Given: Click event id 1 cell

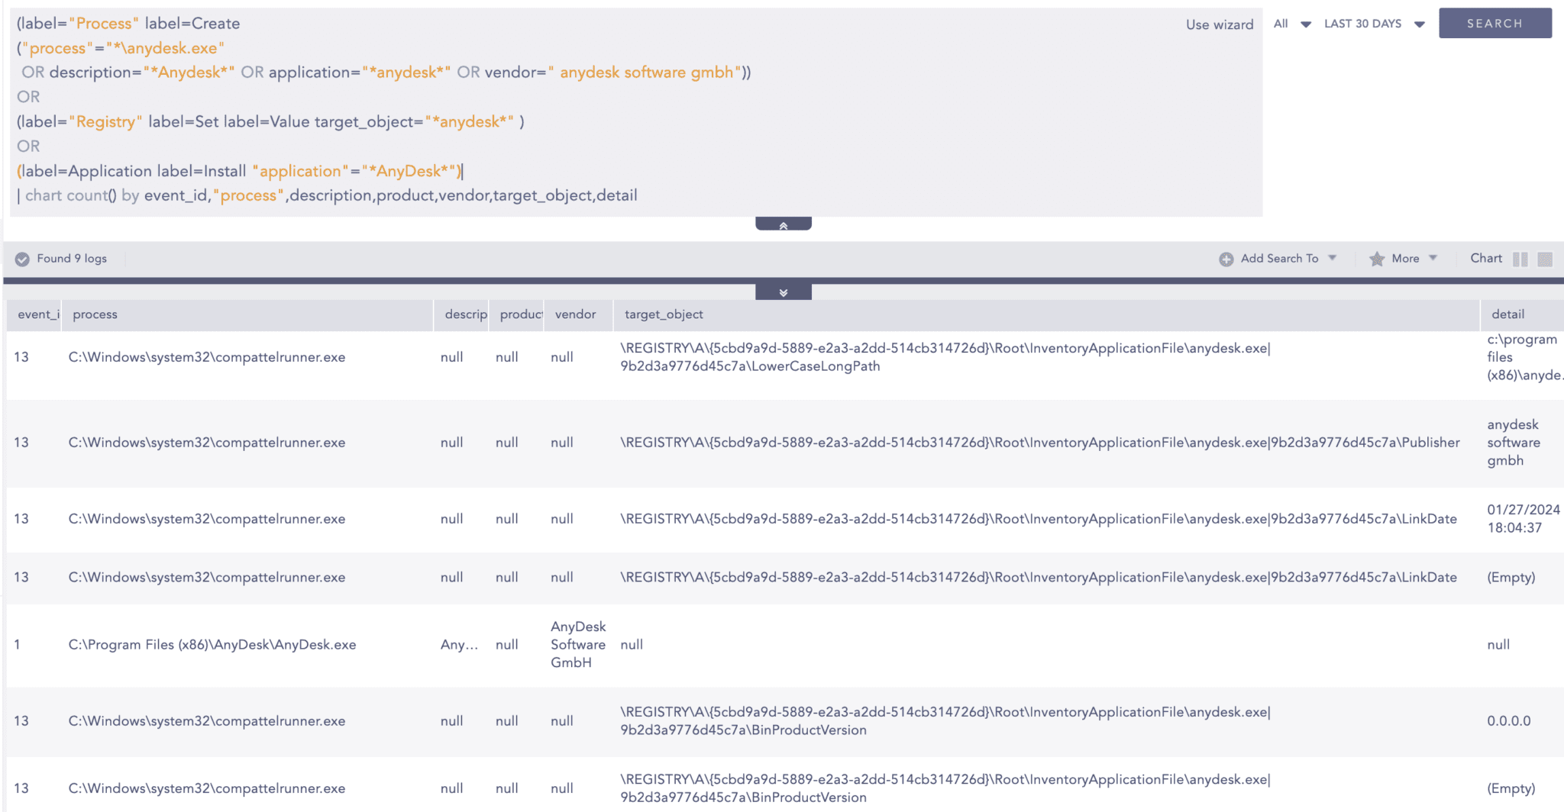Looking at the screenshot, I should (x=18, y=645).
